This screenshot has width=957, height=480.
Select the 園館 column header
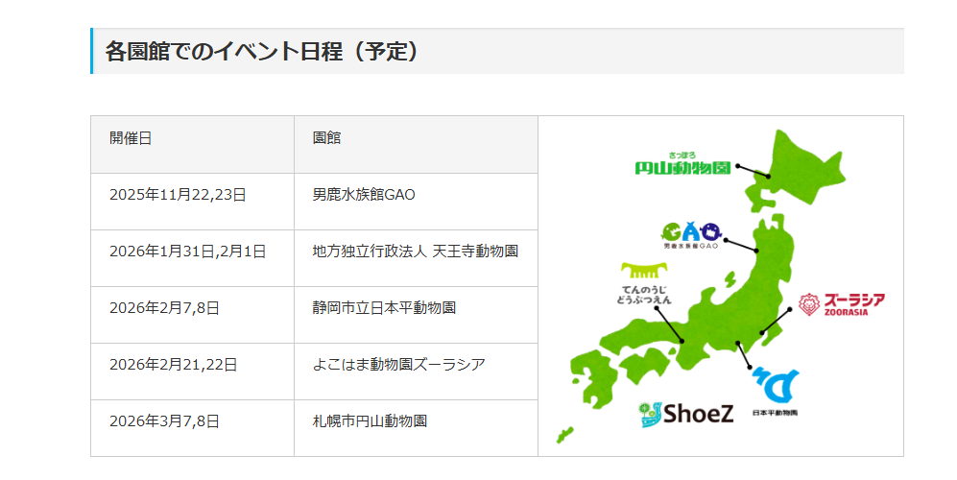[326, 138]
